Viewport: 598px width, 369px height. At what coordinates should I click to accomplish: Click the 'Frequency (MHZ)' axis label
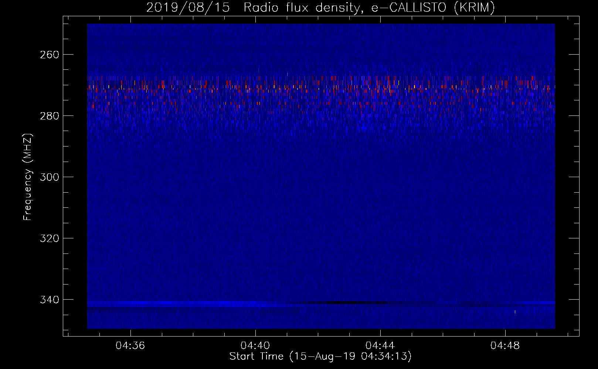pos(28,177)
